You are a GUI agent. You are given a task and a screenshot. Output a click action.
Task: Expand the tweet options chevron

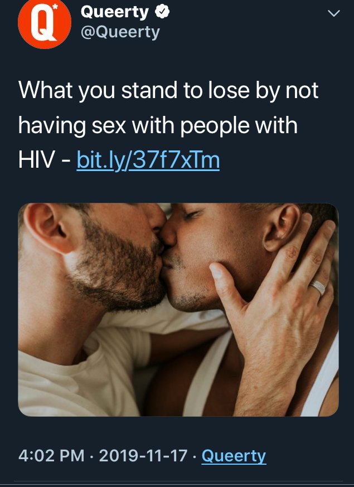click(x=334, y=13)
